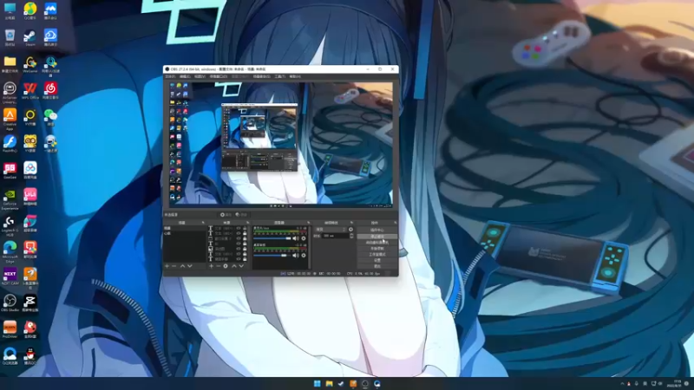Screen dimensions: 694x390
Task: Add a new scene with plus icon
Action: [167, 266]
